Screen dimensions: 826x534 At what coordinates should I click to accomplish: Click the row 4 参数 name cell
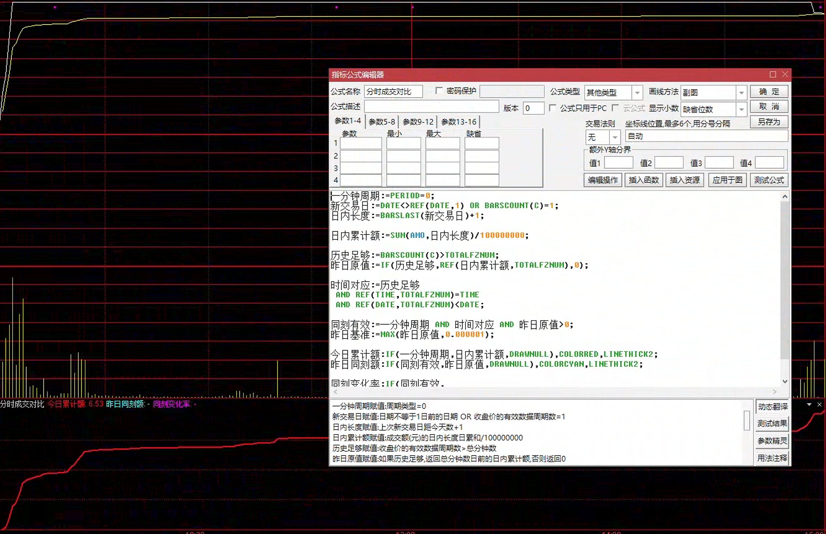click(361, 180)
